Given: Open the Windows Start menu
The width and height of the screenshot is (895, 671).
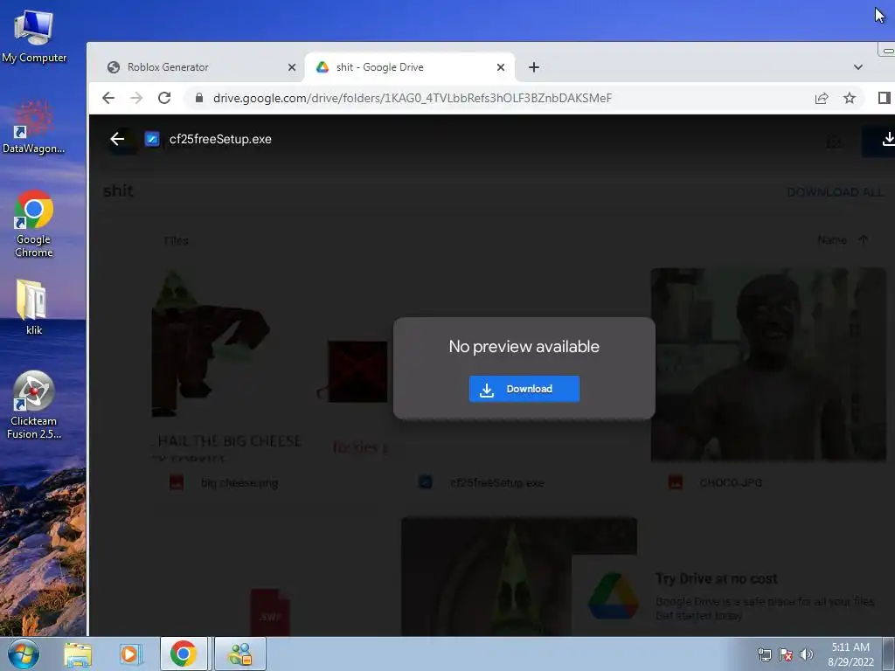Looking at the screenshot, I should 24,654.
